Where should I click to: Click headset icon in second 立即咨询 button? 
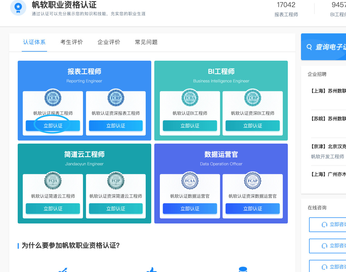tap(325, 246)
